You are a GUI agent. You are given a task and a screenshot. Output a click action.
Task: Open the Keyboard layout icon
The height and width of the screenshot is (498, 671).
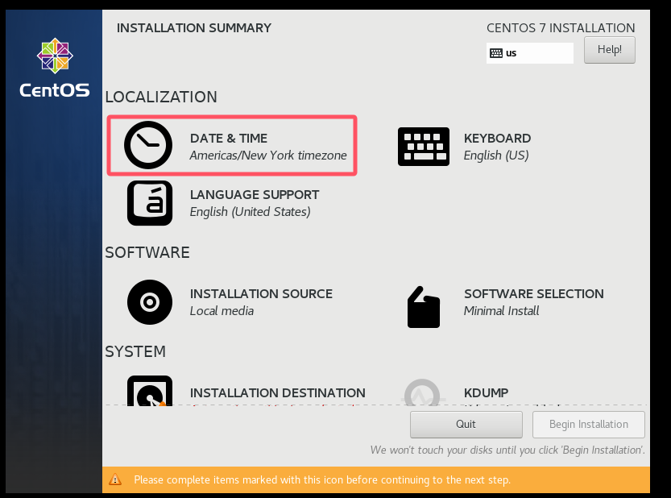pos(423,147)
